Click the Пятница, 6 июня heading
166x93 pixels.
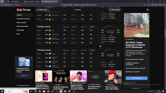(x=44, y=50)
